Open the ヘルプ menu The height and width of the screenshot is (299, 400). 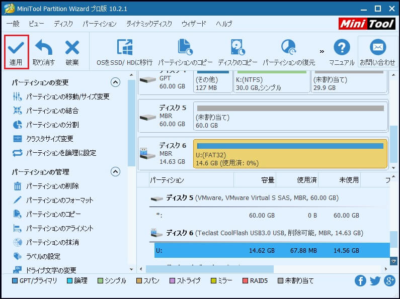coord(224,24)
